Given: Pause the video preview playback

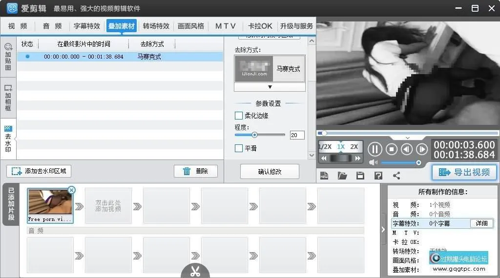Looking at the screenshot, I should tap(375, 149).
